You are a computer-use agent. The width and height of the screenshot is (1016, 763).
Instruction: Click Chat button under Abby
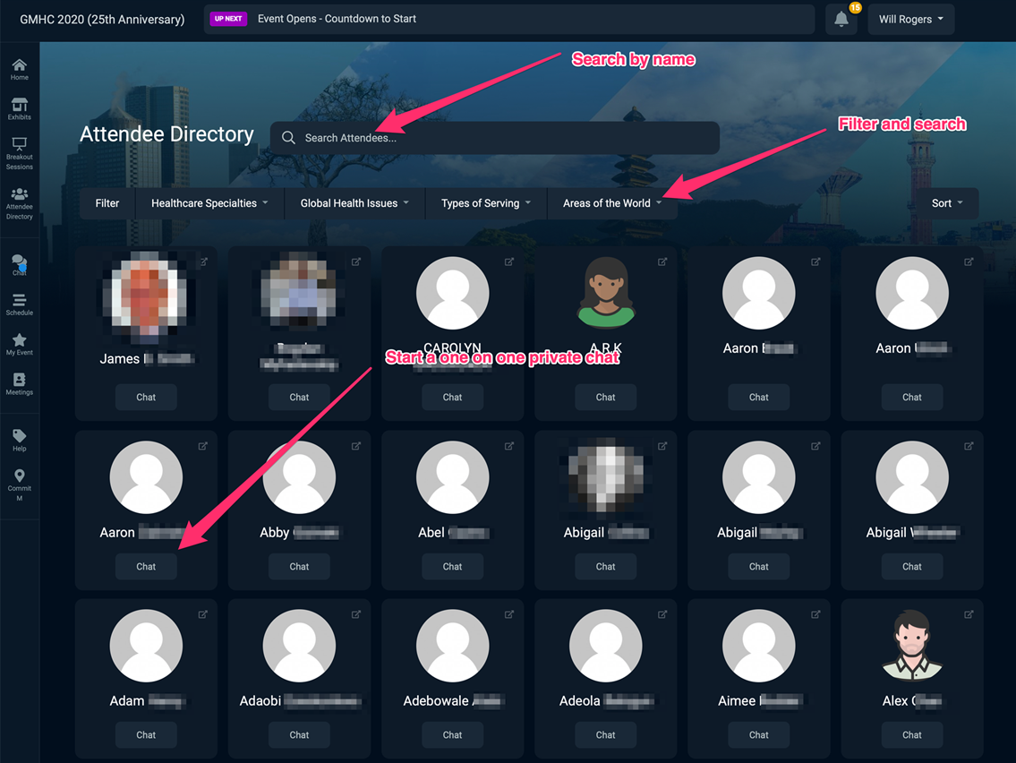(x=299, y=567)
